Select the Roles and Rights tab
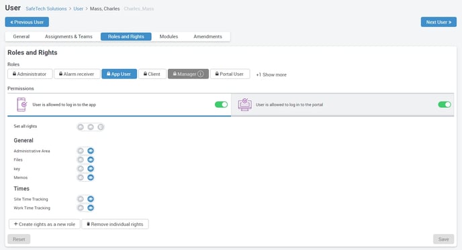Image resolution: width=462 pixels, height=250 pixels. (x=126, y=36)
